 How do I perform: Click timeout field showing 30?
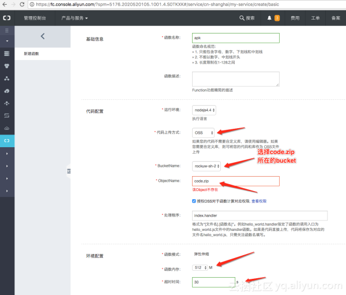click(x=213, y=282)
